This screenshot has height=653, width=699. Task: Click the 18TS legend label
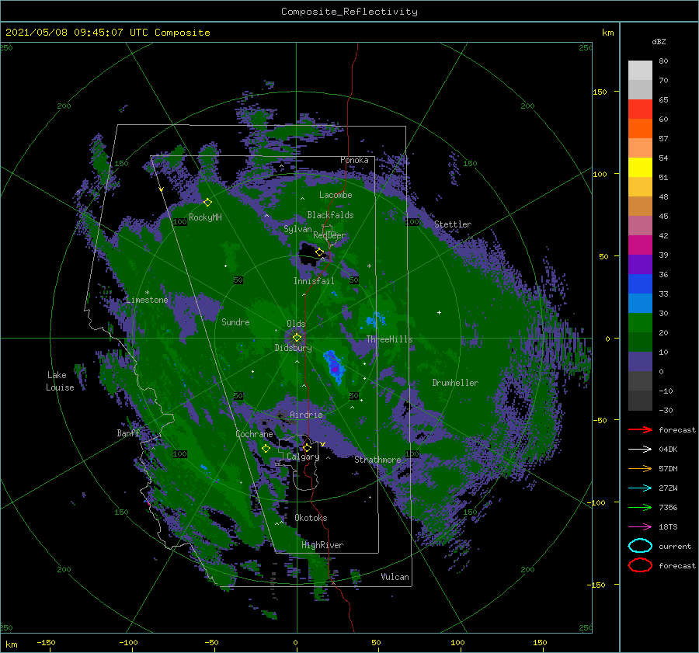668,527
